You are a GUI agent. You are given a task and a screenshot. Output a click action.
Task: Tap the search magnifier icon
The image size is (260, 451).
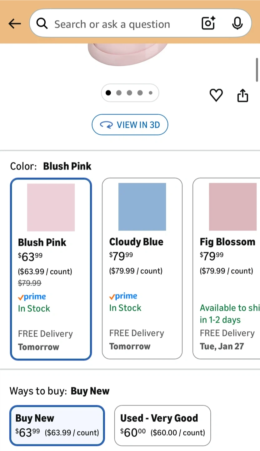[42, 23]
